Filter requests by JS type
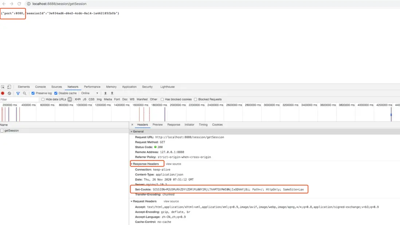The width and height of the screenshot is (400, 225). point(85,99)
